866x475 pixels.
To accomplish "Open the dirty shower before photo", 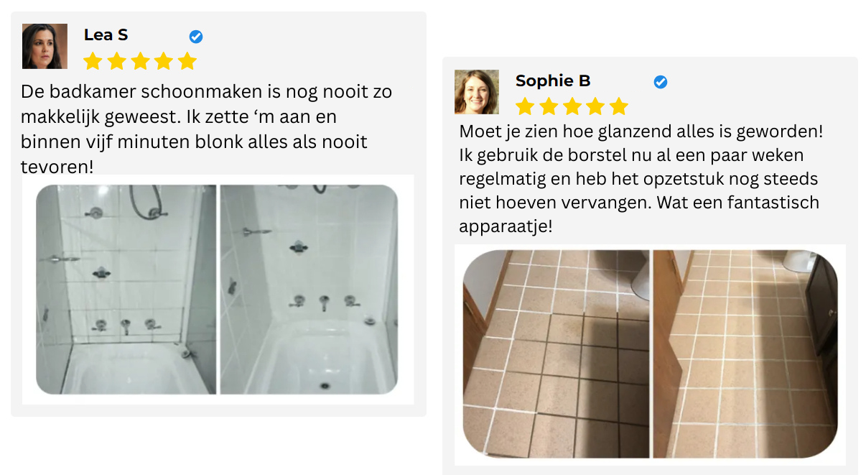I will [126, 290].
